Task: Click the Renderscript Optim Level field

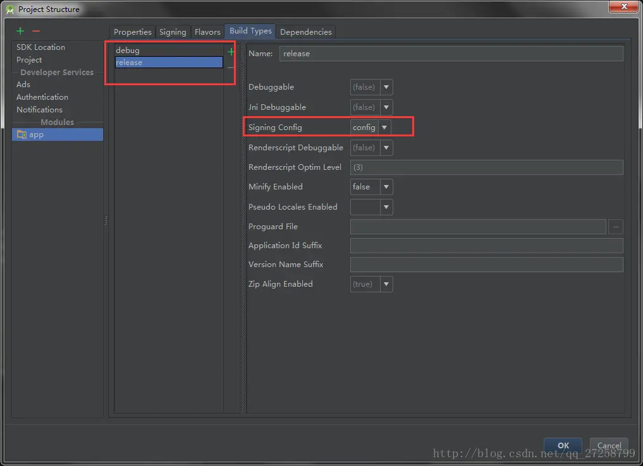Action: click(x=486, y=167)
